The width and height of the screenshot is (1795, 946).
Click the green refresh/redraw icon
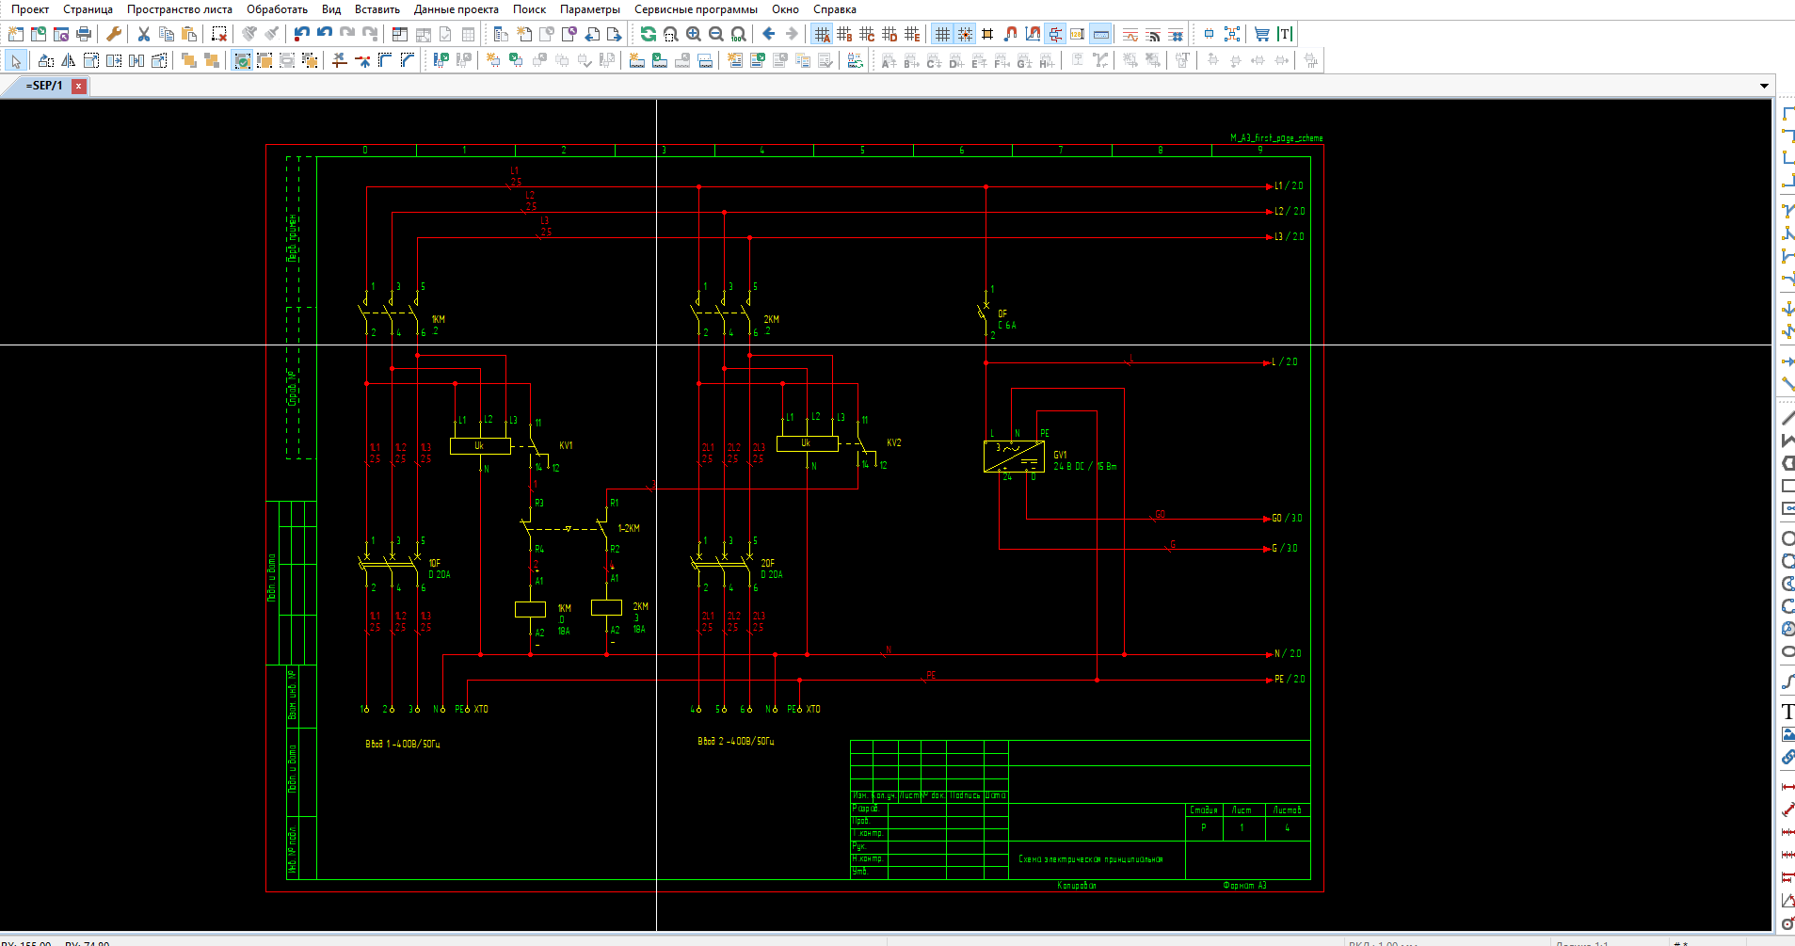point(649,34)
